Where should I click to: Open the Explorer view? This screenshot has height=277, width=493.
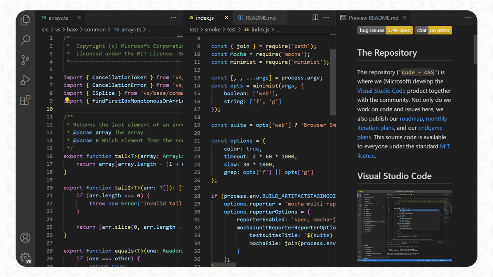click(26, 20)
